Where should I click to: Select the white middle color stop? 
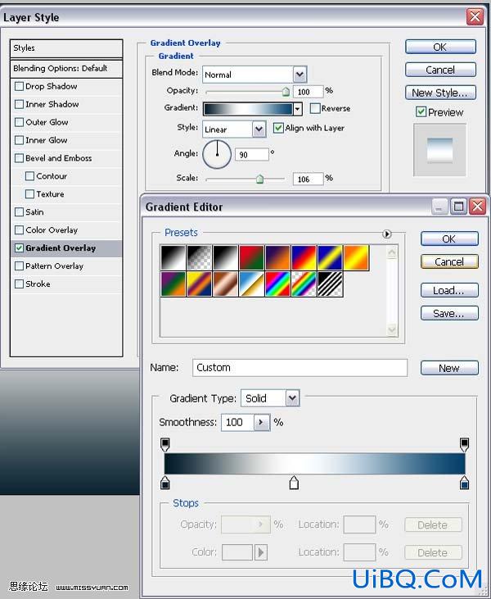click(x=294, y=483)
